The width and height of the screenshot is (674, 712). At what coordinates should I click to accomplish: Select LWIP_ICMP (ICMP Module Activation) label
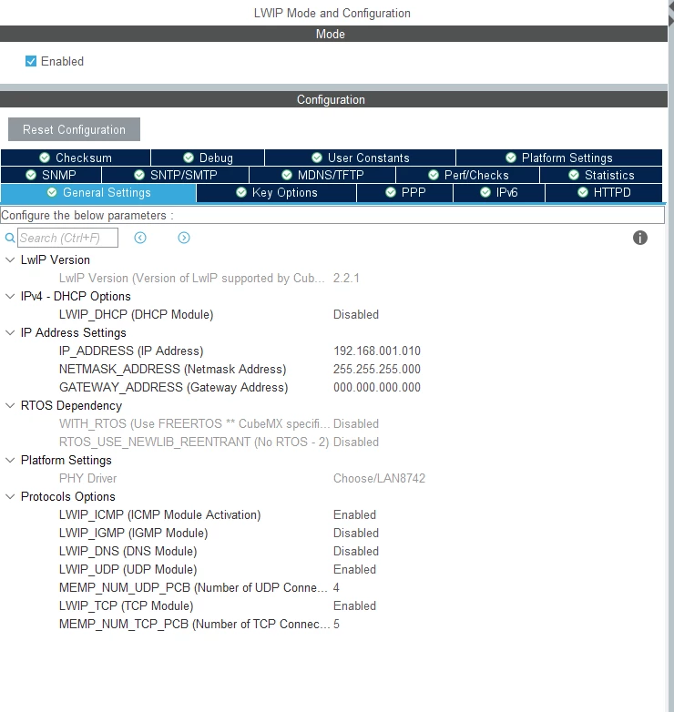point(160,514)
